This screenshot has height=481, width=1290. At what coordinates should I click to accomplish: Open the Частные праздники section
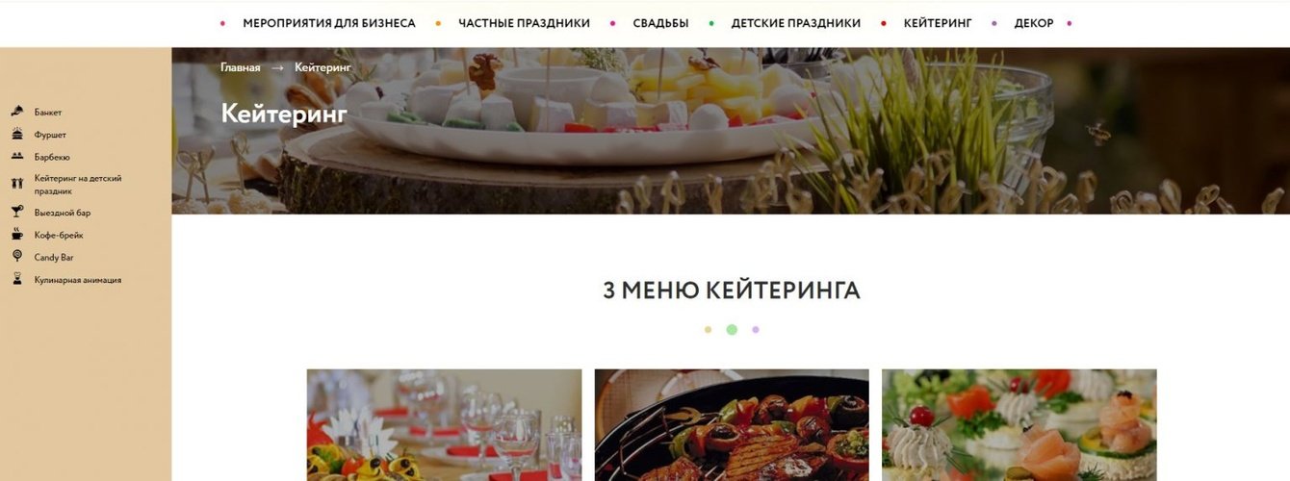(x=524, y=23)
